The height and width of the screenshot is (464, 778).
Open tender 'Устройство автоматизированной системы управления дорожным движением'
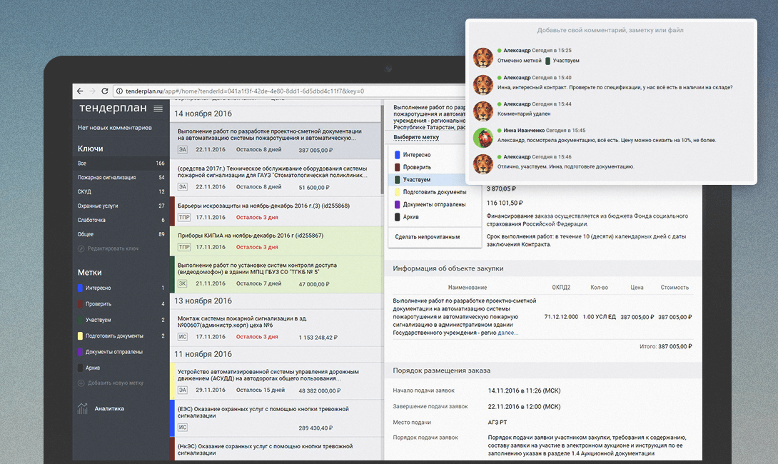[277, 381]
